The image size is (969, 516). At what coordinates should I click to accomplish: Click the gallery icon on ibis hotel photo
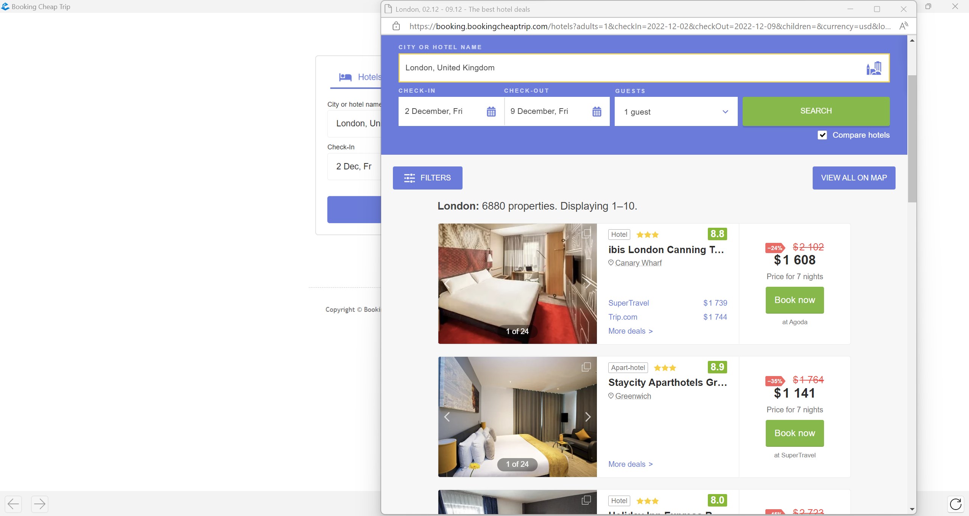pos(586,233)
